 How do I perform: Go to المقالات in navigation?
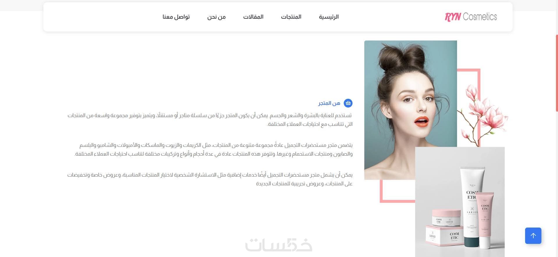tap(253, 17)
